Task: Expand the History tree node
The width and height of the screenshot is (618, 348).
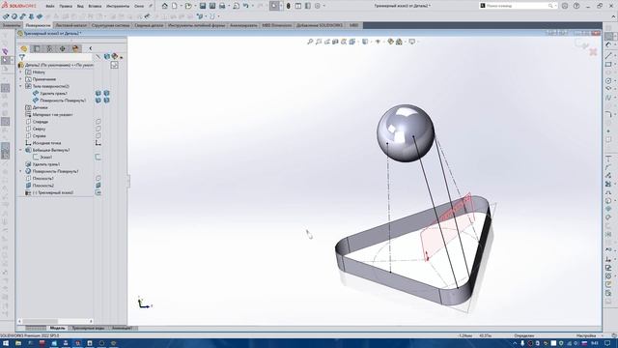Action: 21,72
